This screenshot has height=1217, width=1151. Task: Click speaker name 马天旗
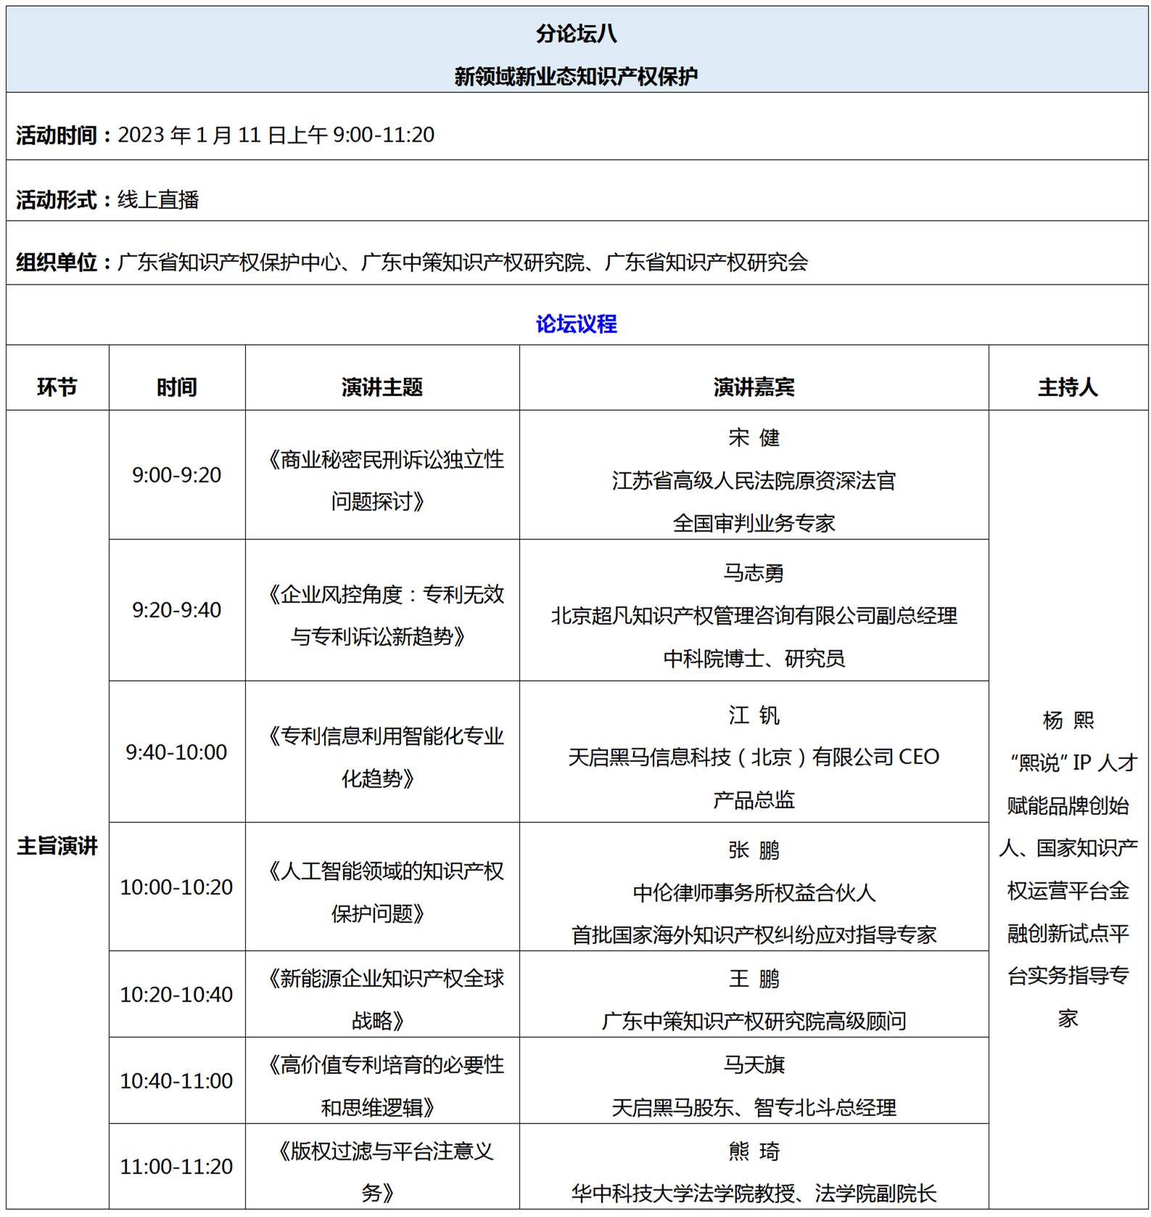[754, 1065]
